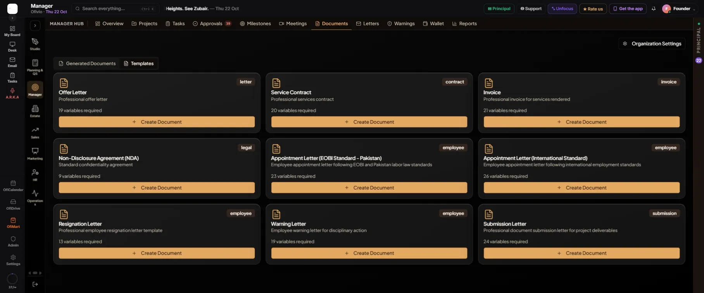
Task: Open OfiDrive in the sidebar
Action: coord(13,204)
